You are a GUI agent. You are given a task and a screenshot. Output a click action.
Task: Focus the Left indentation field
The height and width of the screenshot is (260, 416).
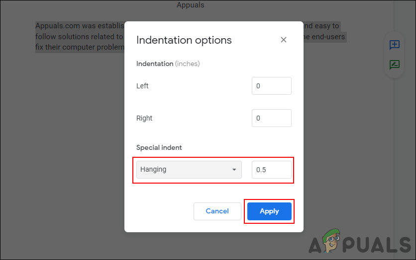click(x=271, y=86)
